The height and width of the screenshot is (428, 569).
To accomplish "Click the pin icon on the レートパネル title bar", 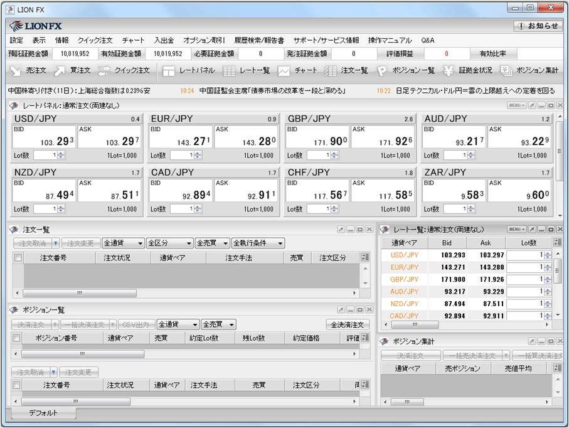I will 532,105.
